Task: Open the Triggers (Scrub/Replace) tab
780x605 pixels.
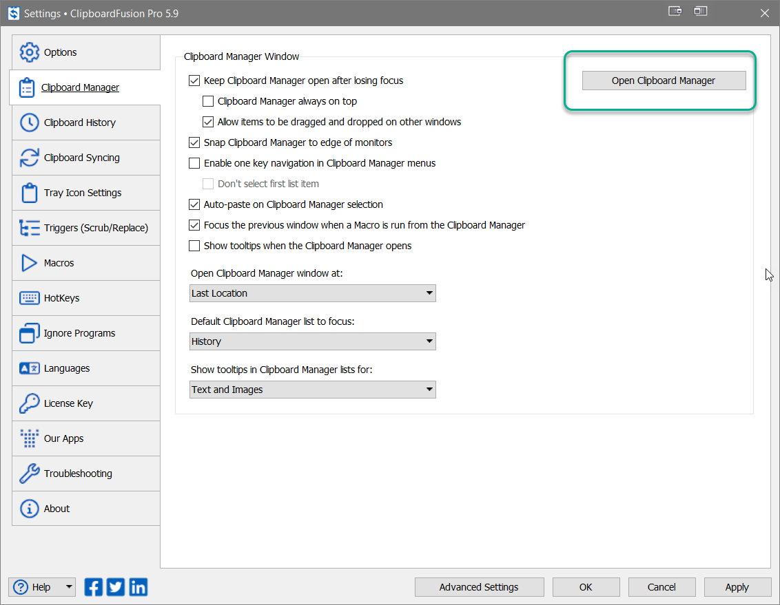Action: click(x=86, y=228)
